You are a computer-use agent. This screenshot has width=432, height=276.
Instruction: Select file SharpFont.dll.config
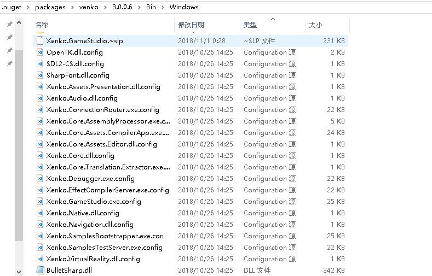78,75
